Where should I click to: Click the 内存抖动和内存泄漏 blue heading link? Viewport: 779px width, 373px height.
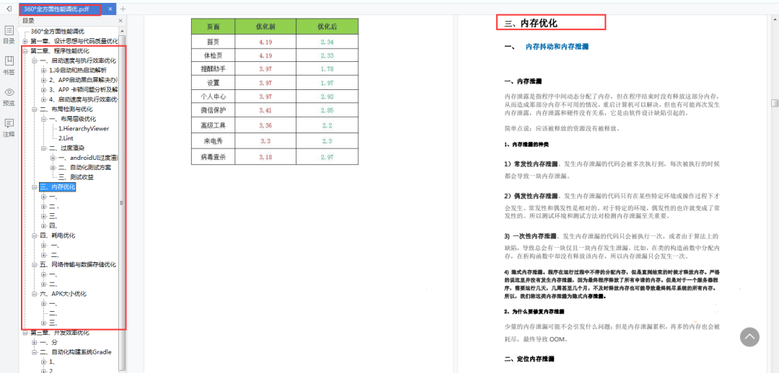558,47
